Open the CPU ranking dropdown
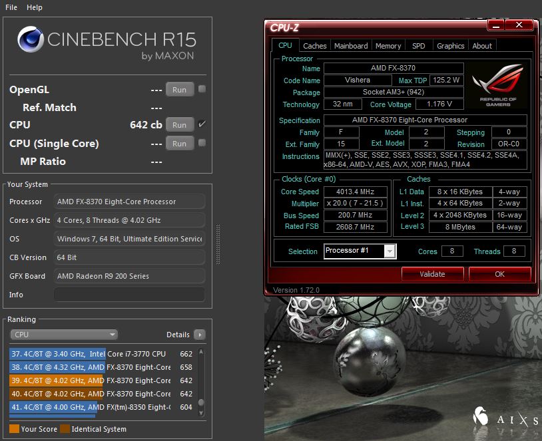The width and height of the screenshot is (542, 441). [64, 335]
